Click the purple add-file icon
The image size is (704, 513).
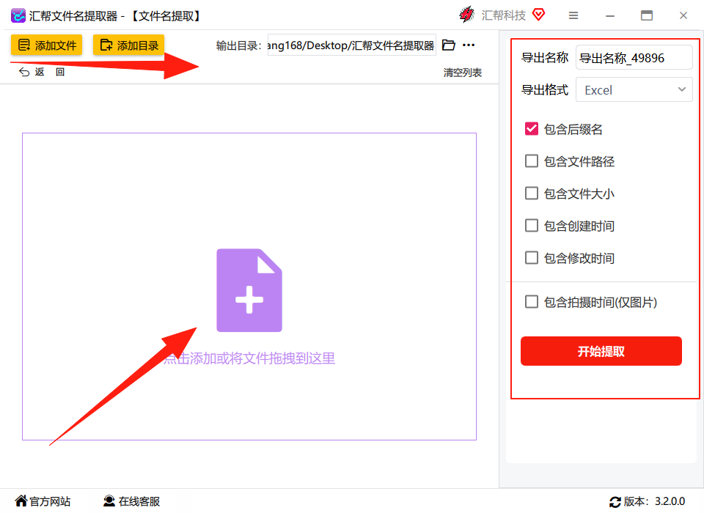249,290
